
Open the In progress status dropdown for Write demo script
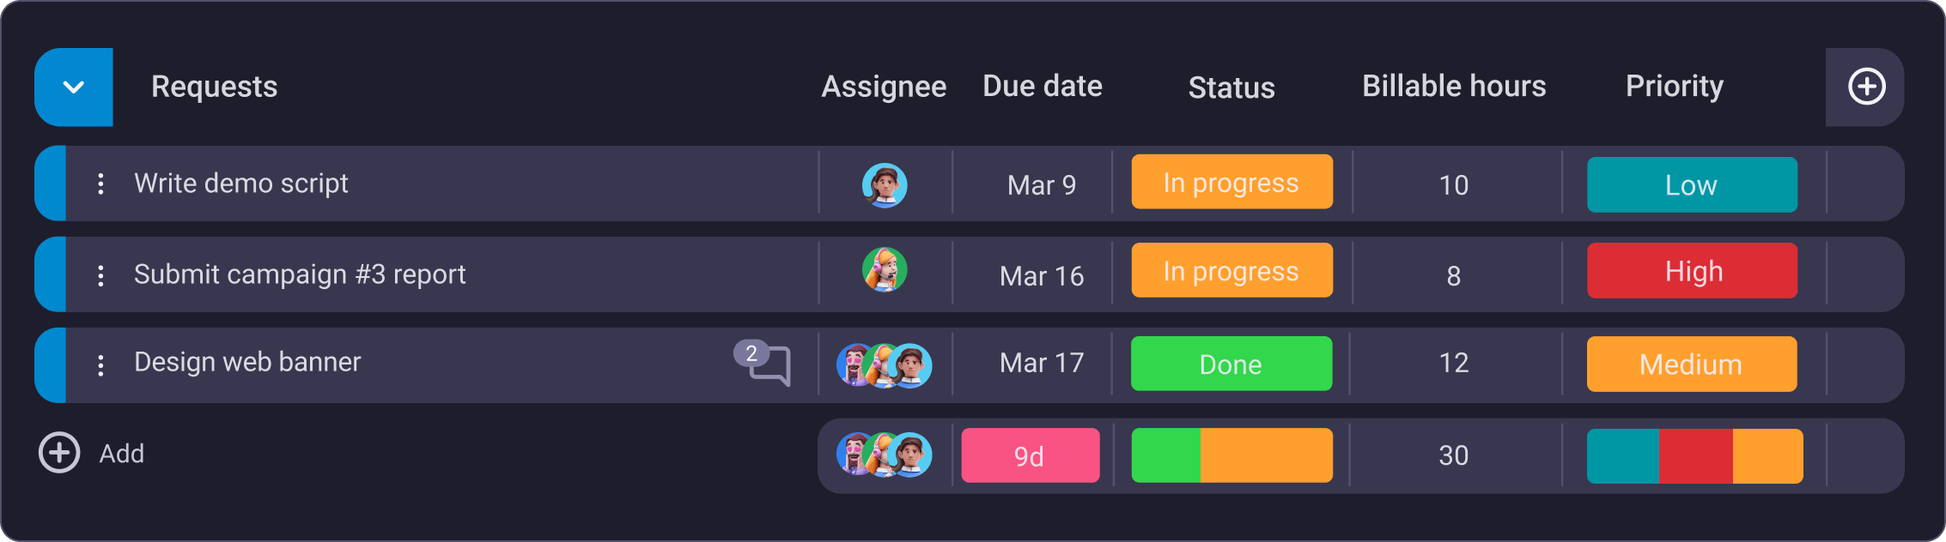(x=1231, y=182)
